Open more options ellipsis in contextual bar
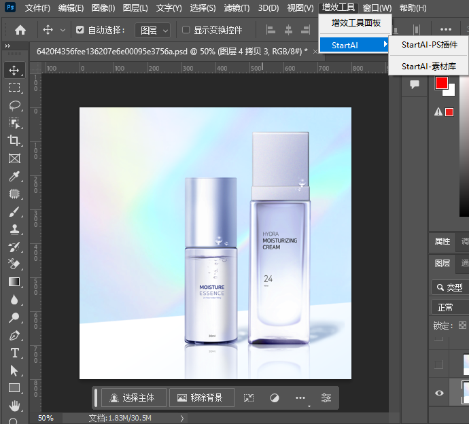The width and height of the screenshot is (469, 424). tap(300, 397)
